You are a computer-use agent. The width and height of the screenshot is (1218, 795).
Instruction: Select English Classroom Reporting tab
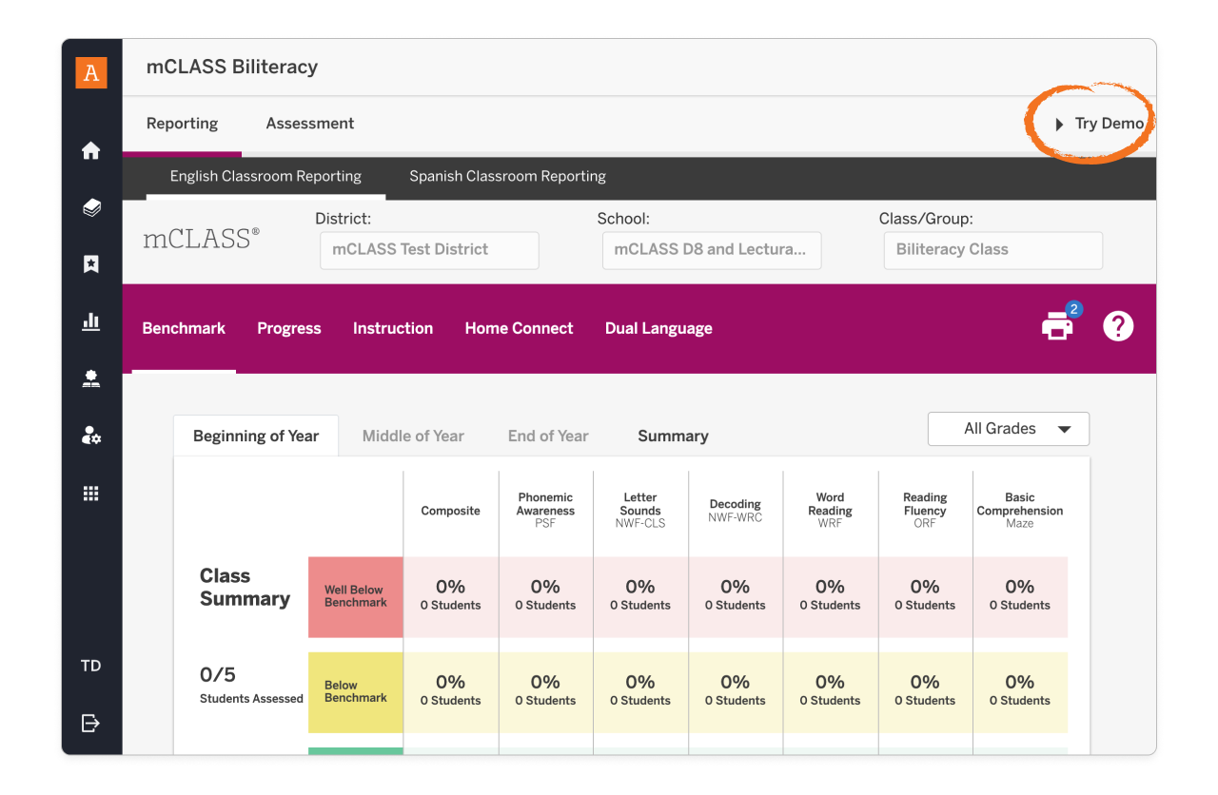pos(265,176)
